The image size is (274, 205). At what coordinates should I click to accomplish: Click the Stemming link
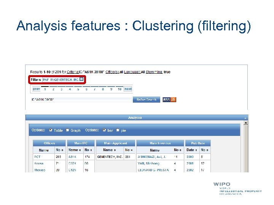click(154, 72)
